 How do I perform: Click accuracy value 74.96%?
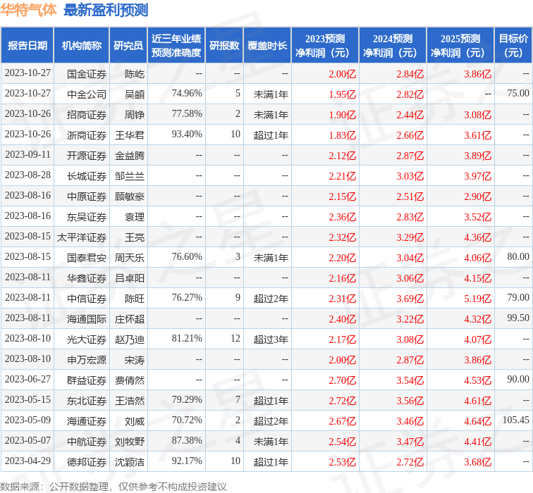[x=187, y=94]
